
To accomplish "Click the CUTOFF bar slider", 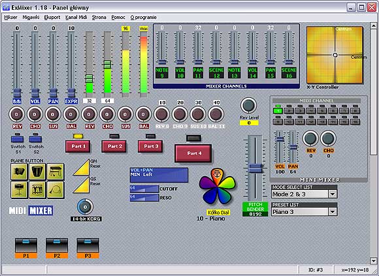I will point(144,189).
